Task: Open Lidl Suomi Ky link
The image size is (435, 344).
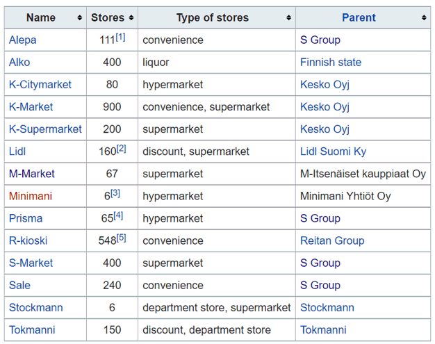Action: coord(333,151)
